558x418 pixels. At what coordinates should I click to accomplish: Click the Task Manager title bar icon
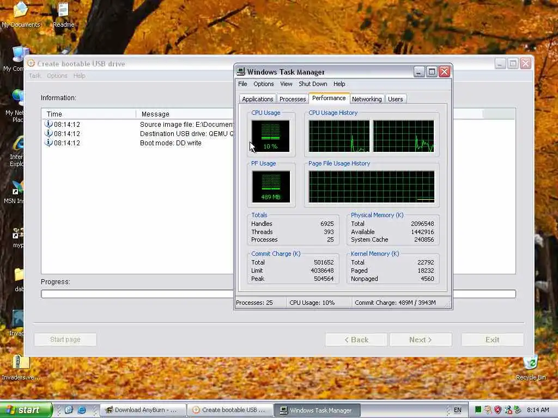241,71
